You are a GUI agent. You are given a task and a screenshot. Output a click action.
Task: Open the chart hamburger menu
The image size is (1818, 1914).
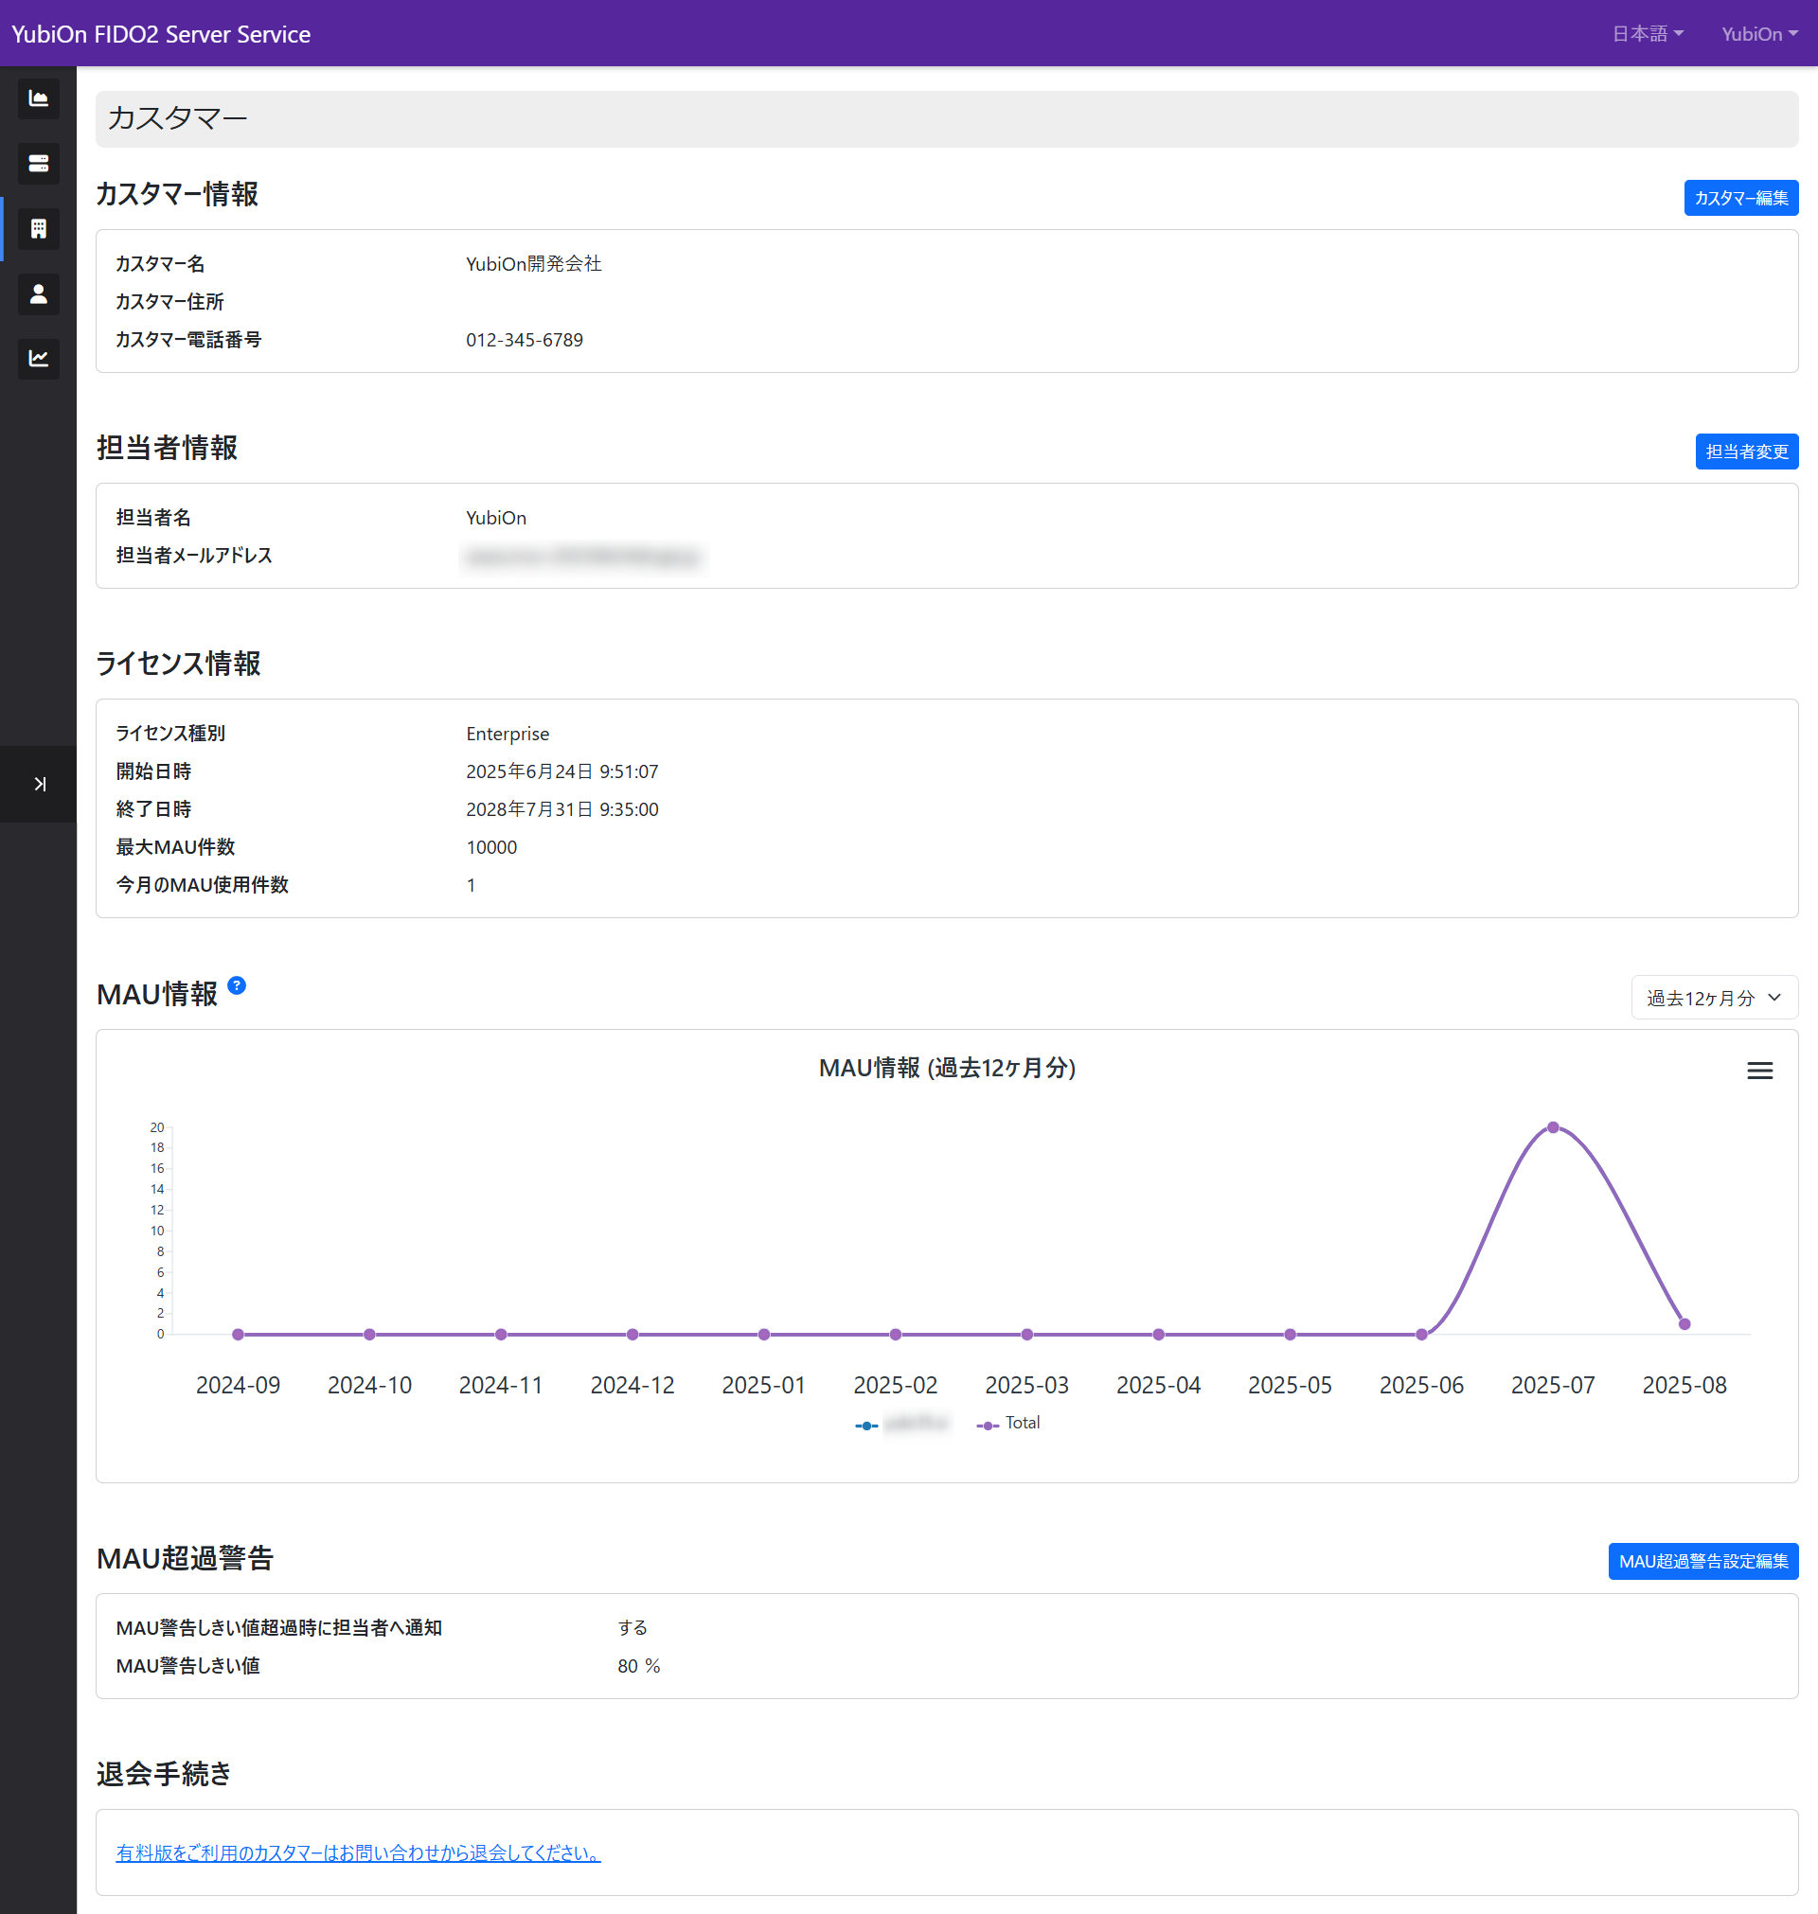(x=1760, y=1071)
